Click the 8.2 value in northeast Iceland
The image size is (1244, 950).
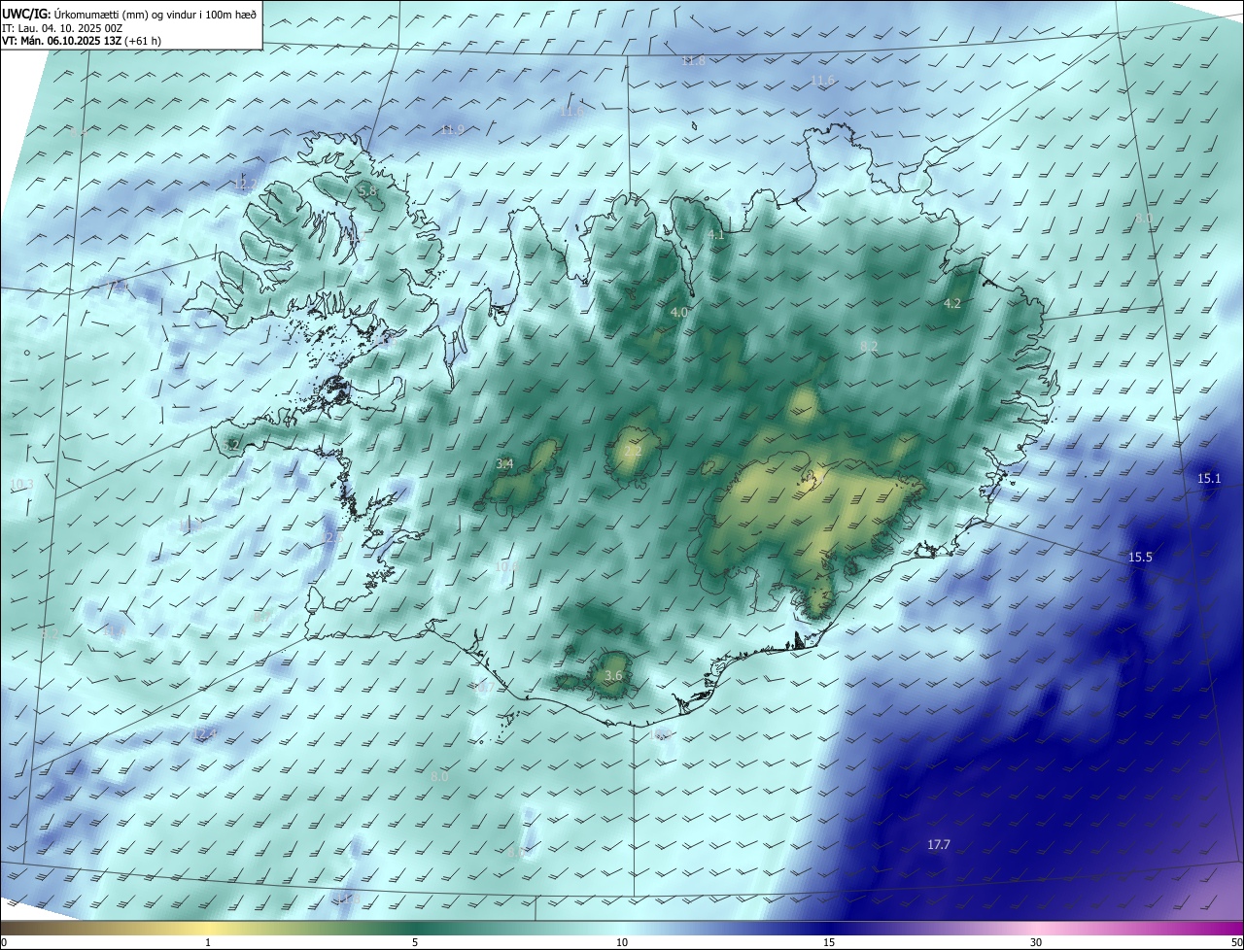point(869,346)
